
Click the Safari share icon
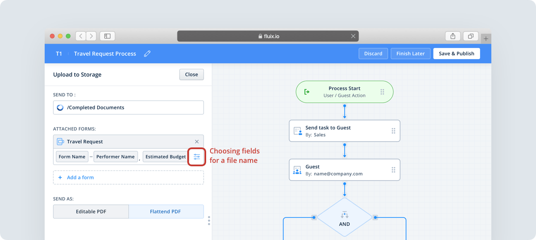[x=453, y=36]
